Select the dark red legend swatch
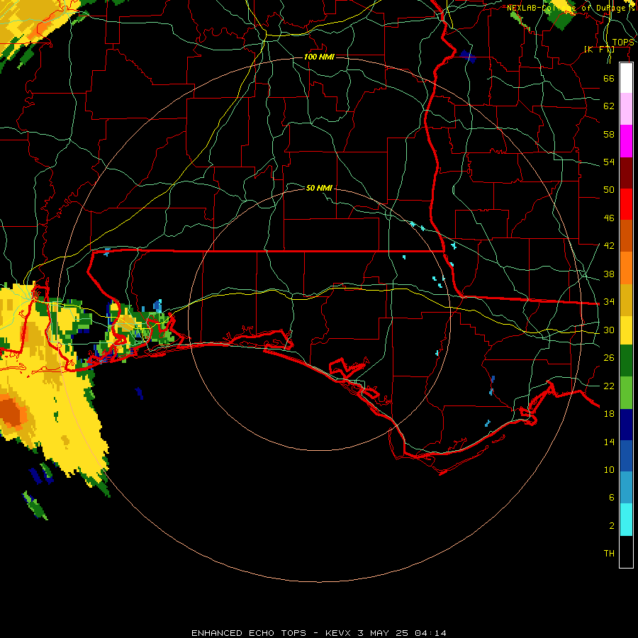Viewport: 638px width, 638px height. 626,172
